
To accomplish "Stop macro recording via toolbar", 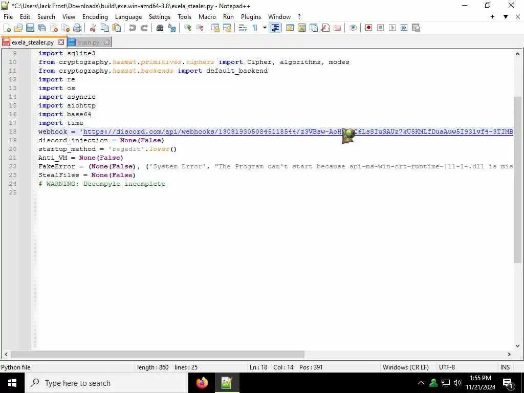I will click(380, 28).
